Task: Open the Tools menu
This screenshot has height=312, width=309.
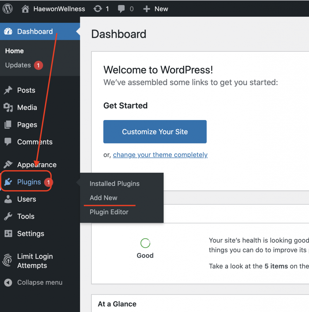Action: click(x=26, y=216)
